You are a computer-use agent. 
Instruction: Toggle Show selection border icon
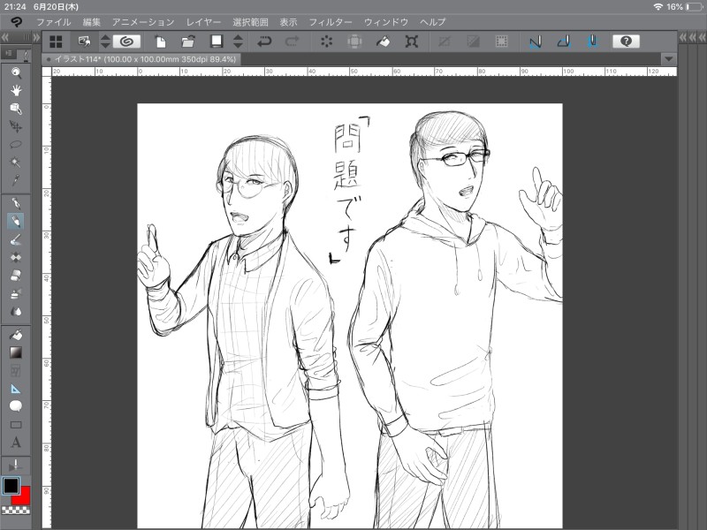[501, 42]
